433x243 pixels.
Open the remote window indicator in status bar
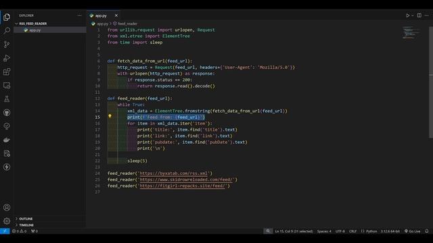point(5,231)
